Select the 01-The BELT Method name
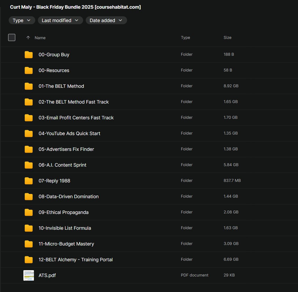 61,86
